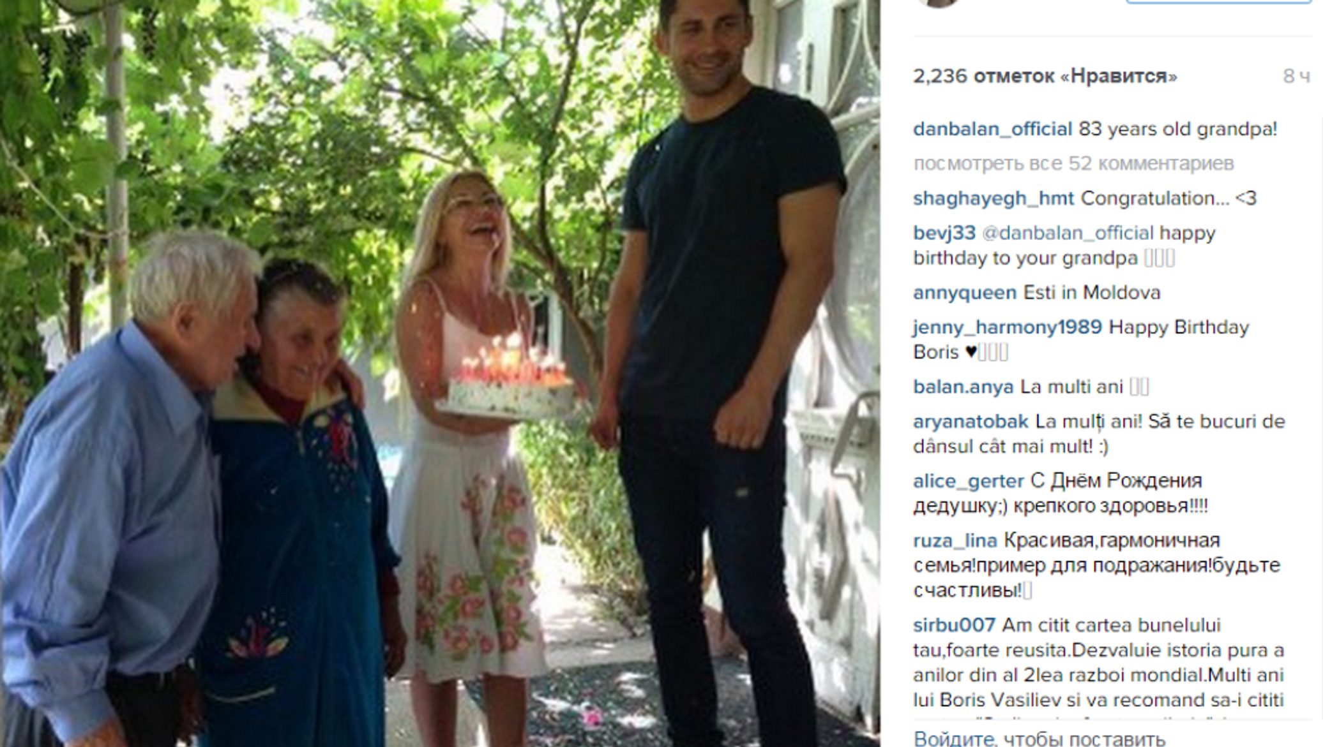Open ruza_lina commenter profile

tap(955, 541)
